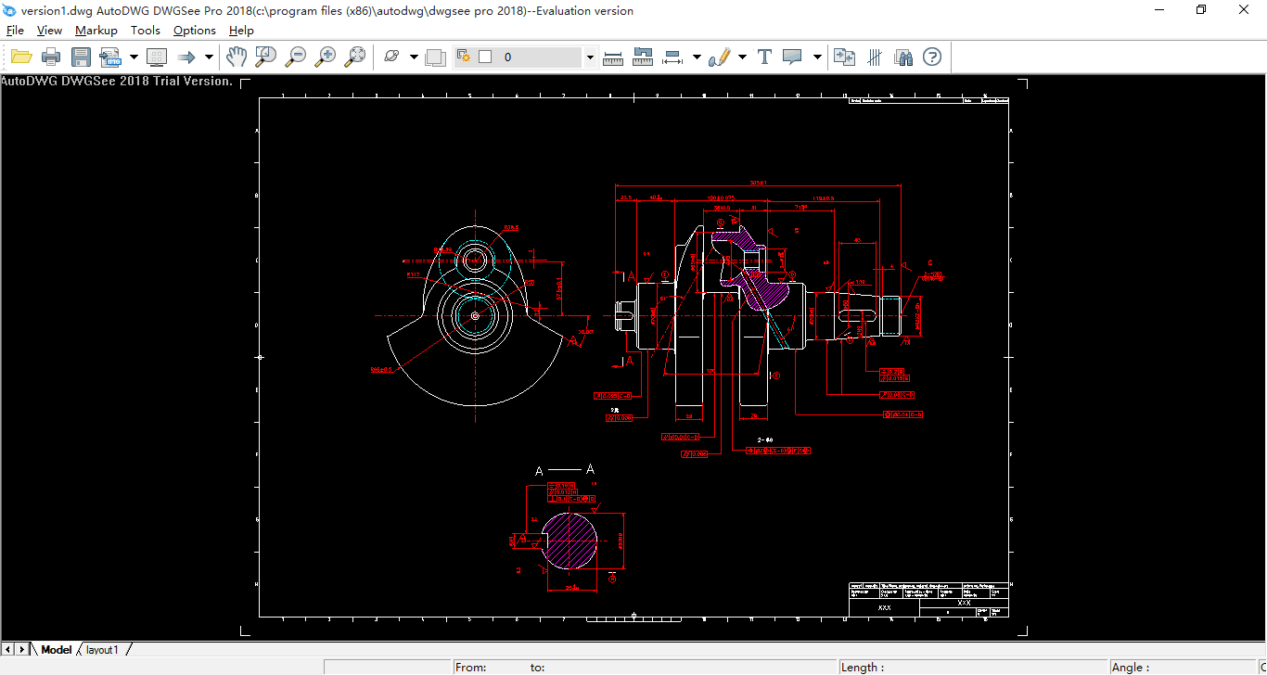Viewport: 1267px width, 675px height.
Task: Select the distance Measure tool
Action: pos(612,57)
